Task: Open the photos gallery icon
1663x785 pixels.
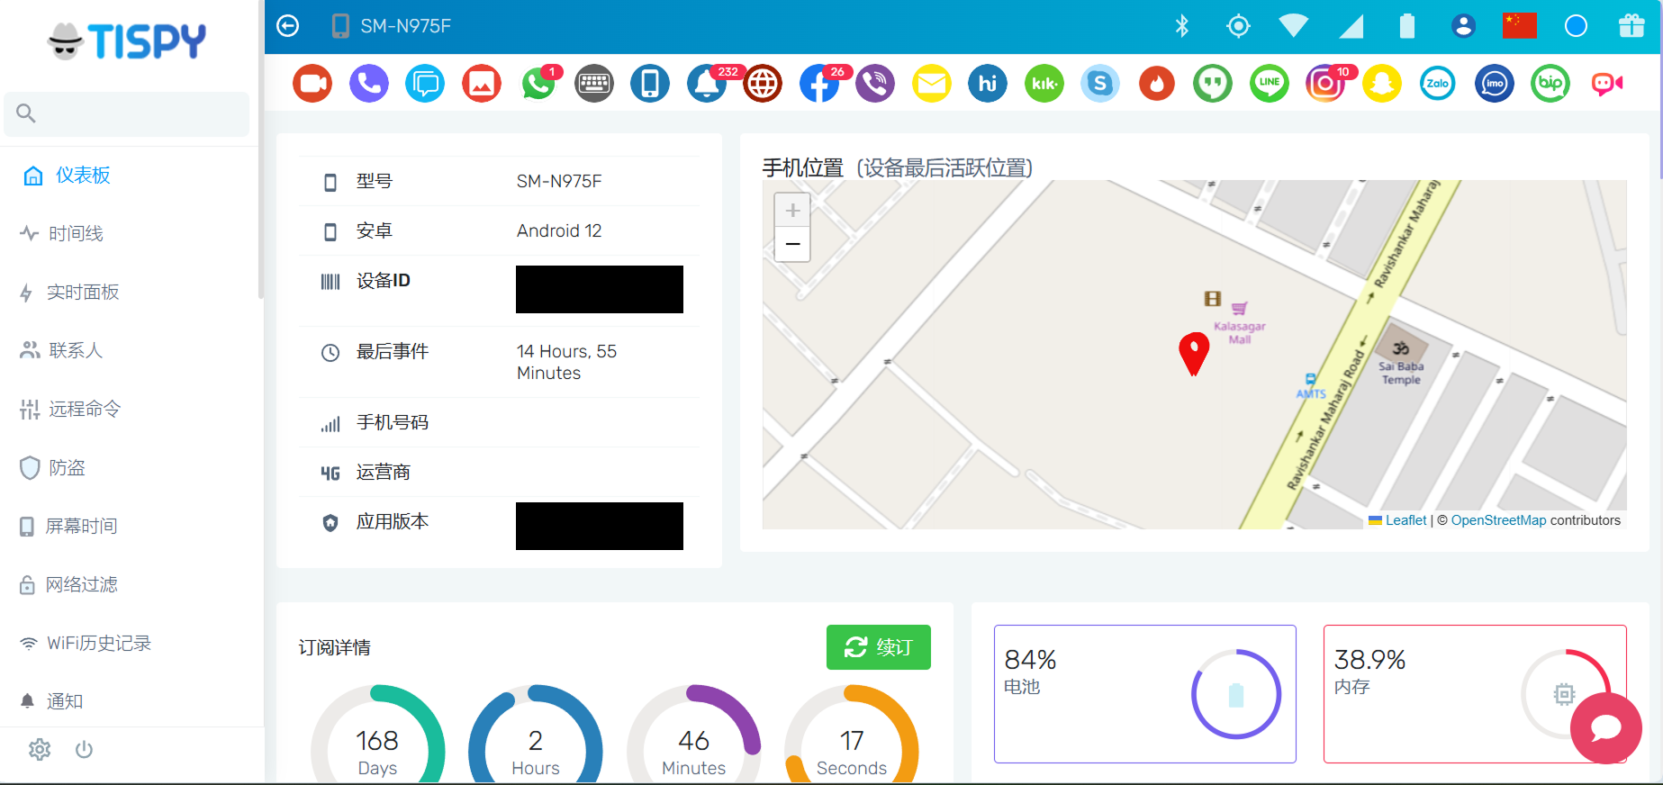Action: [482, 84]
